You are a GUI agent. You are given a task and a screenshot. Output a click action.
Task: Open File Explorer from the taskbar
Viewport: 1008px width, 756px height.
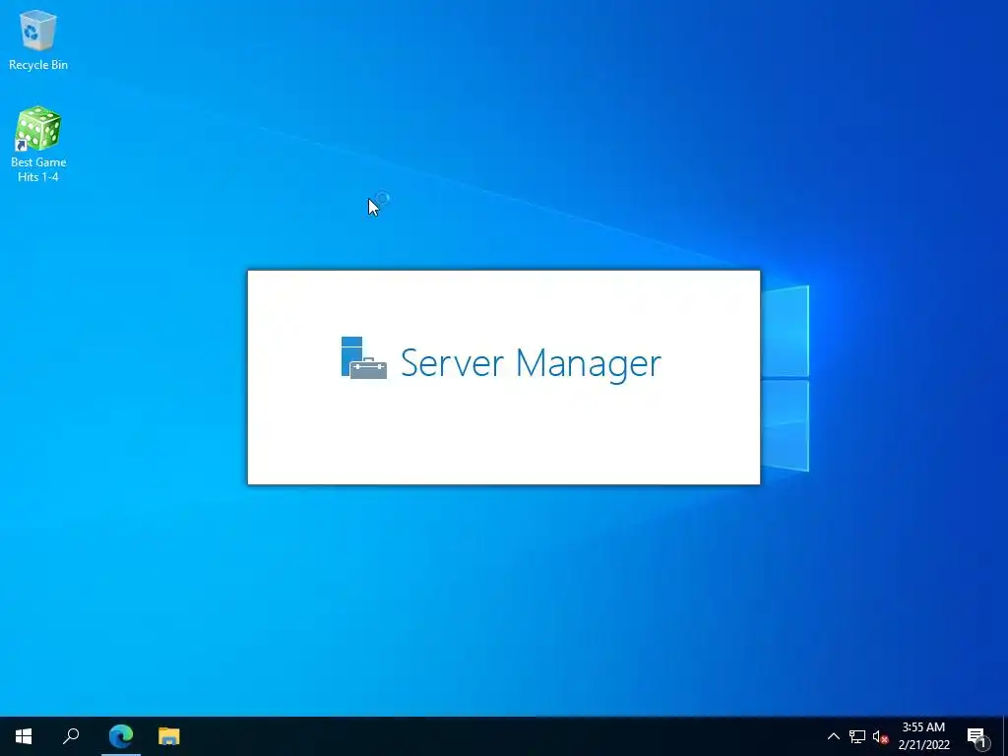(x=169, y=736)
